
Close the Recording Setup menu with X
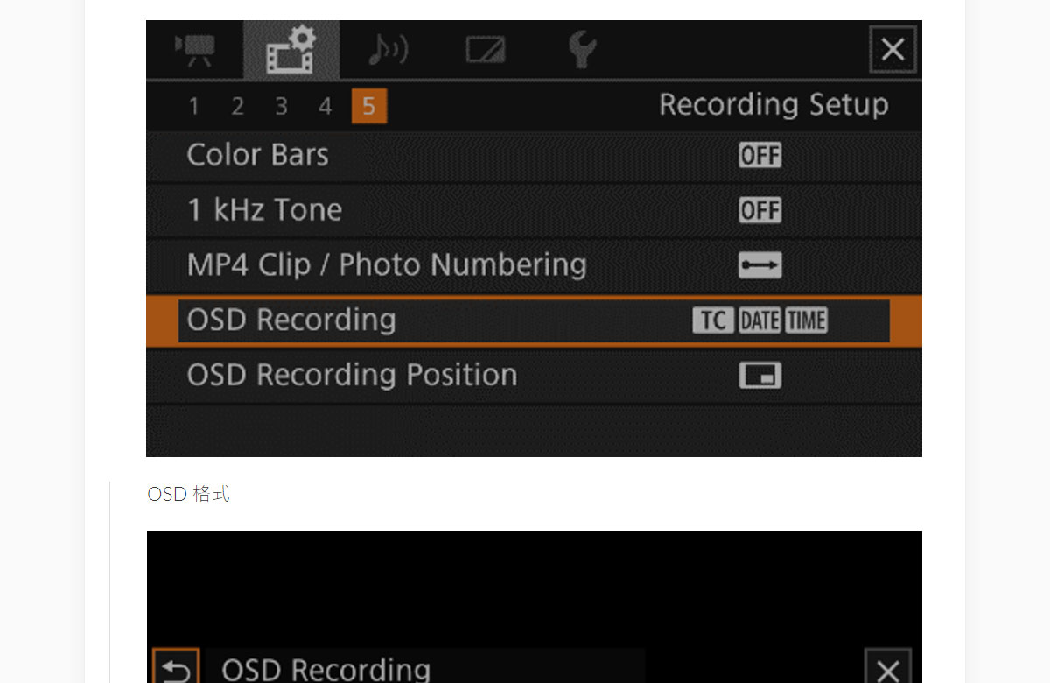click(x=892, y=50)
